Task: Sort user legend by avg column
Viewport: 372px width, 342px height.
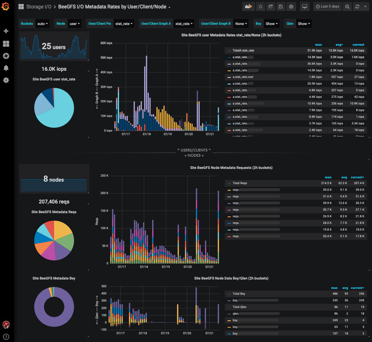Action: (x=339, y=45)
